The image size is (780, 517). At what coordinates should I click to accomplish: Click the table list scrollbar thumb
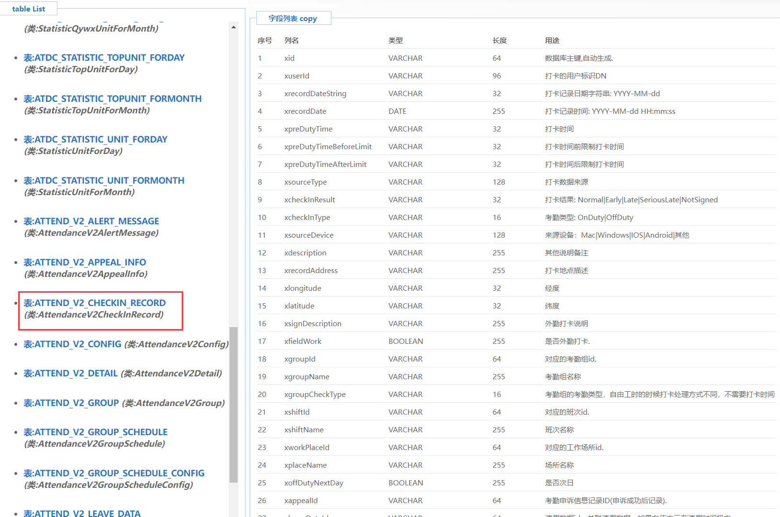point(233,404)
